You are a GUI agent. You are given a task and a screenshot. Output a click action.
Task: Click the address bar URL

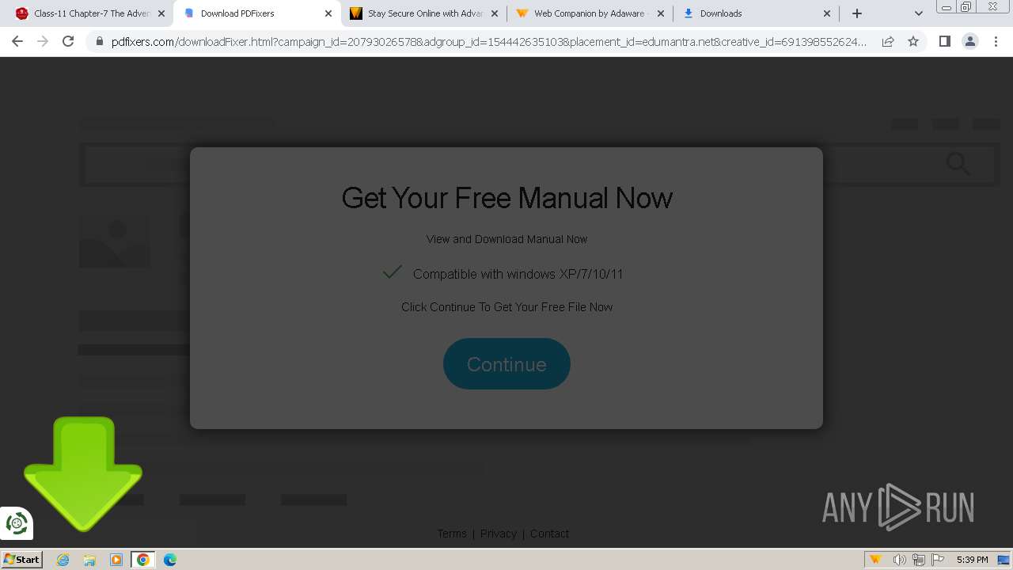click(488, 42)
